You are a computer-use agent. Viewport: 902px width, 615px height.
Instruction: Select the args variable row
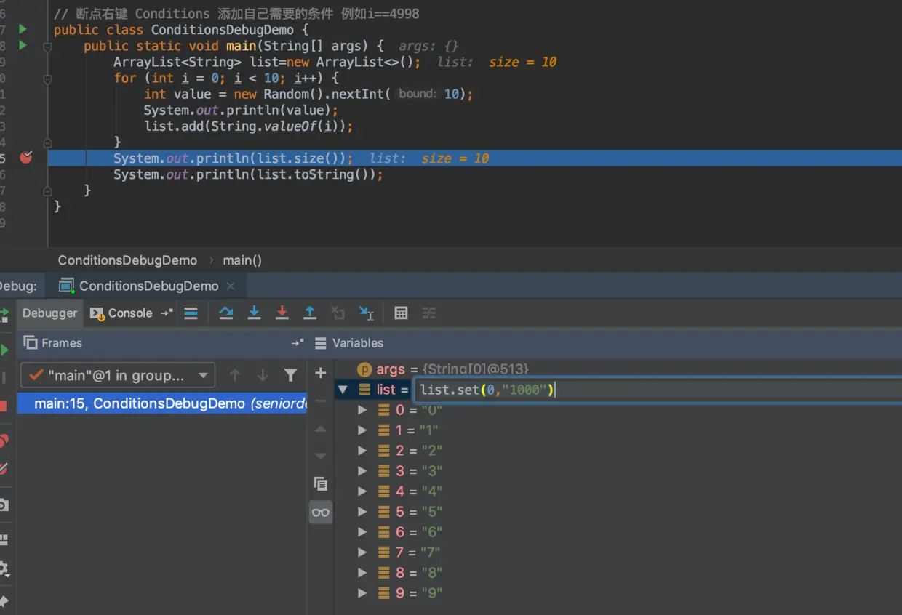[618, 369]
